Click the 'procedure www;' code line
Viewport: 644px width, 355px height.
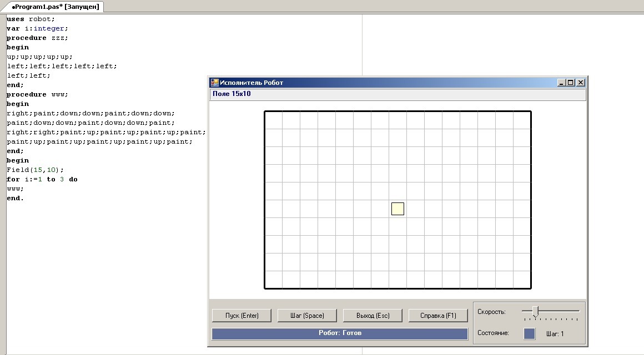pos(37,94)
